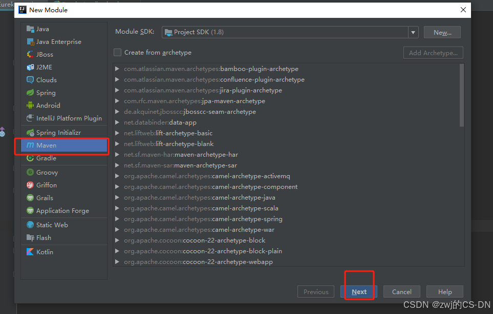
Task: Expand the lift-archetype-basic node
Action: click(117, 133)
